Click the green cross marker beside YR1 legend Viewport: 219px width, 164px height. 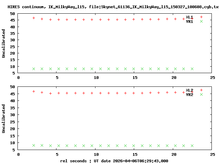pyautogui.click(x=201, y=21)
